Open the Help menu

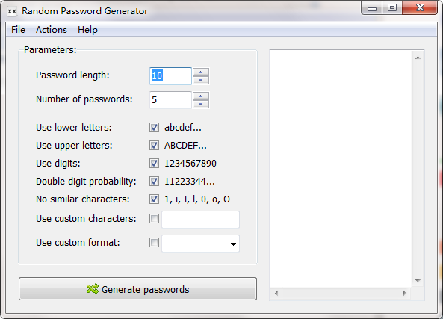point(87,30)
